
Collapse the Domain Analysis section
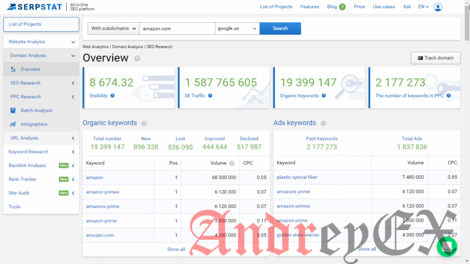tap(73, 55)
